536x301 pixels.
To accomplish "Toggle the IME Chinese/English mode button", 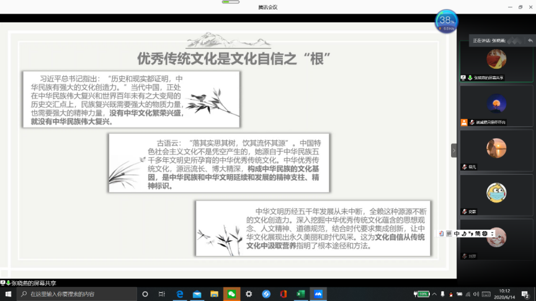I will [457, 233].
